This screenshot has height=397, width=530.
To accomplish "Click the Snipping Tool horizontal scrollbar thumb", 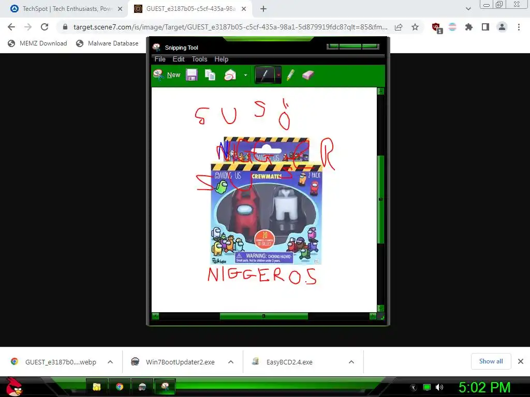I will (263, 316).
